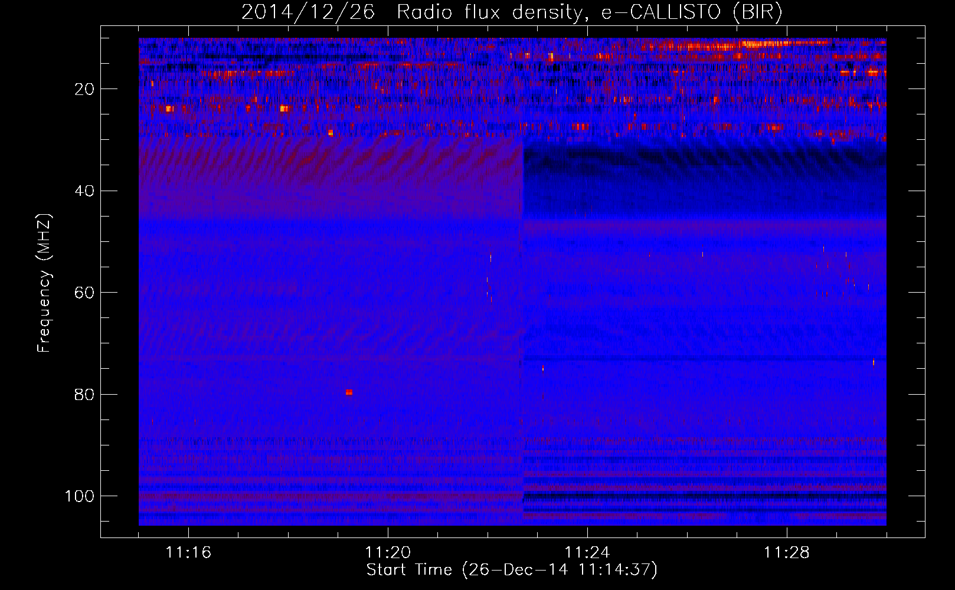The height and width of the screenshot is (590, 955).
Task: Click the 40 frequency tick label
Action: point(84,191)
